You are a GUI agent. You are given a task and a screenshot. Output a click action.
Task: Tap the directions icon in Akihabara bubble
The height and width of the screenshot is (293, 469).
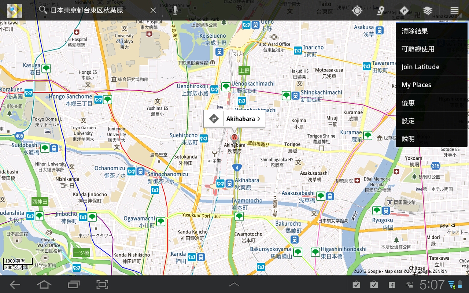214,119
